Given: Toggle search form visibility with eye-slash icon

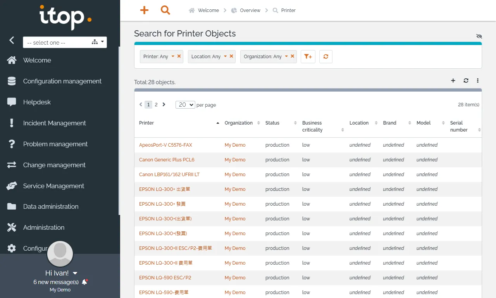Looking at the screenshot, I should coord(479,36).
